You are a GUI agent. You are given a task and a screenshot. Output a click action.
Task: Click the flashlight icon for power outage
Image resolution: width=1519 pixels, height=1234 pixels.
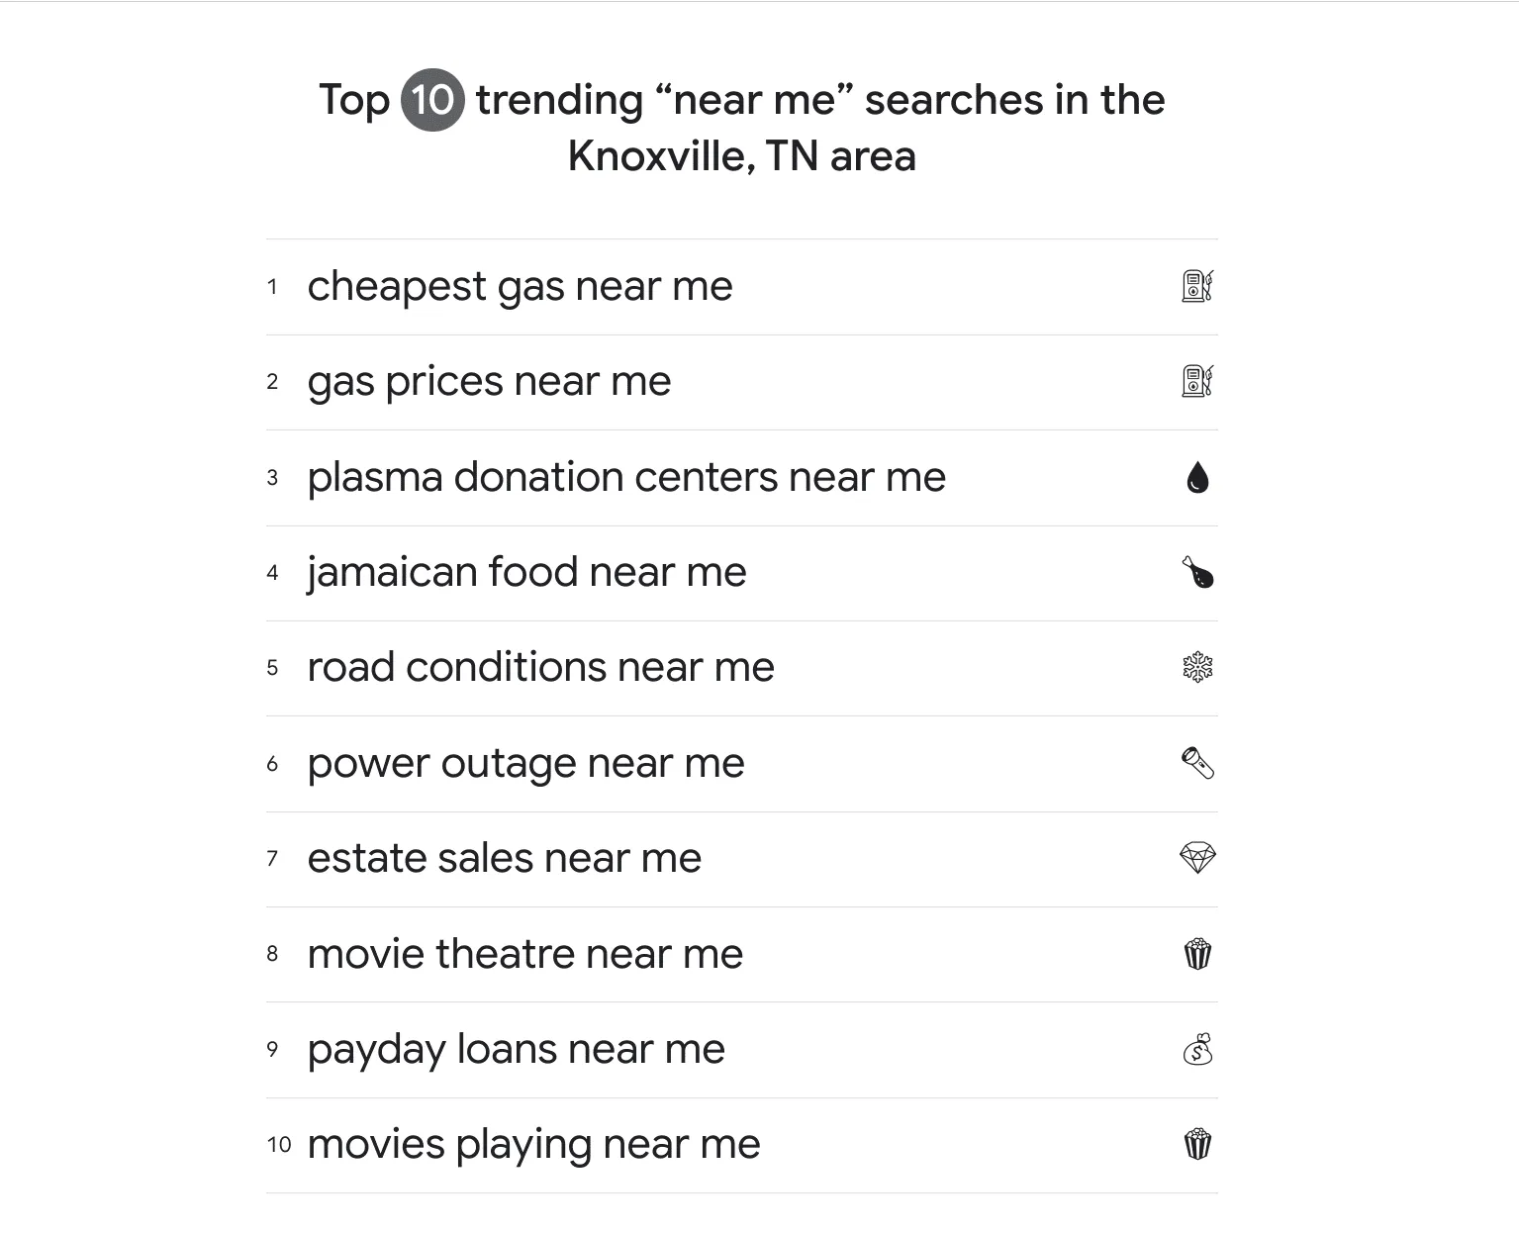pyautogui.click(x=1197, y=763)
